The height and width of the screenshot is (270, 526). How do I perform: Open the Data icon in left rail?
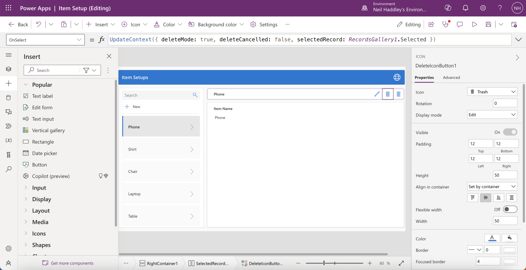(x=9, y=98)
